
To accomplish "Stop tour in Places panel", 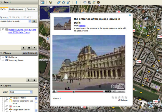I will pyautogui.click(x=34, y=80).
